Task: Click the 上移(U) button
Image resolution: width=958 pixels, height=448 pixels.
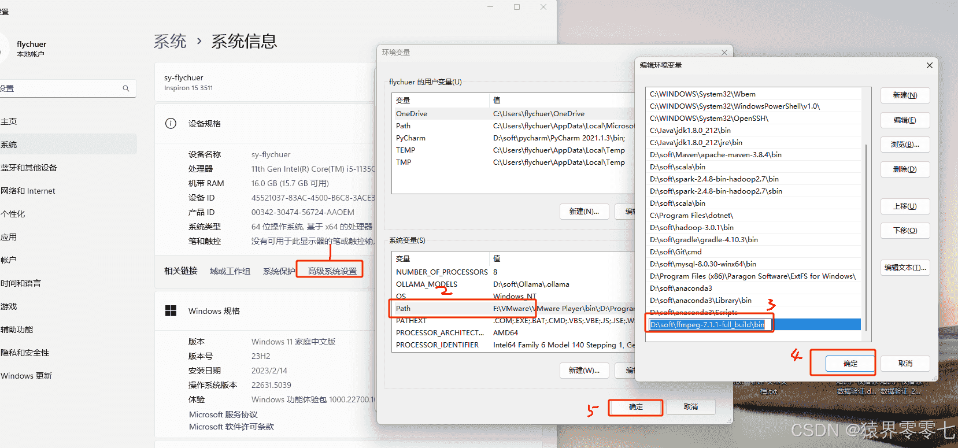Action: coord(905,206)
